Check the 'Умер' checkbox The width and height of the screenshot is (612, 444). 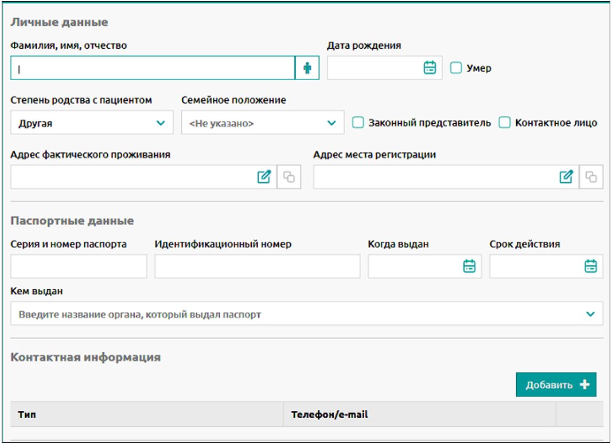456,68
